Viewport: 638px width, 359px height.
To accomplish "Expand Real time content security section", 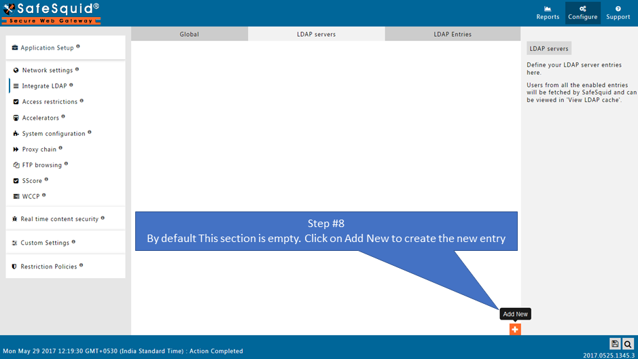I will point(59,219).
